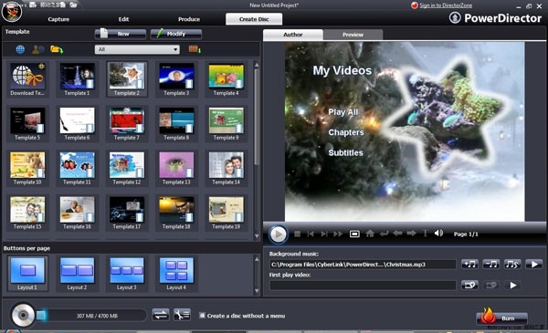This screenshot has width=548, height=333.
Task: Click the add background music icon
Action: tap(469, 265)
